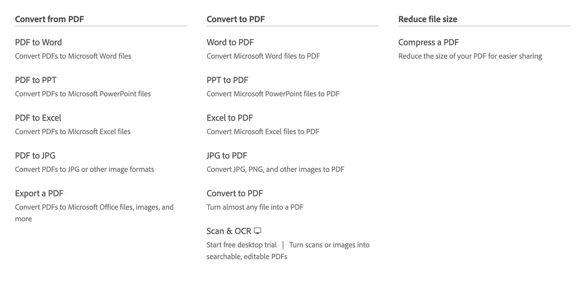Open JPG to PDF converter

(227, 156)
